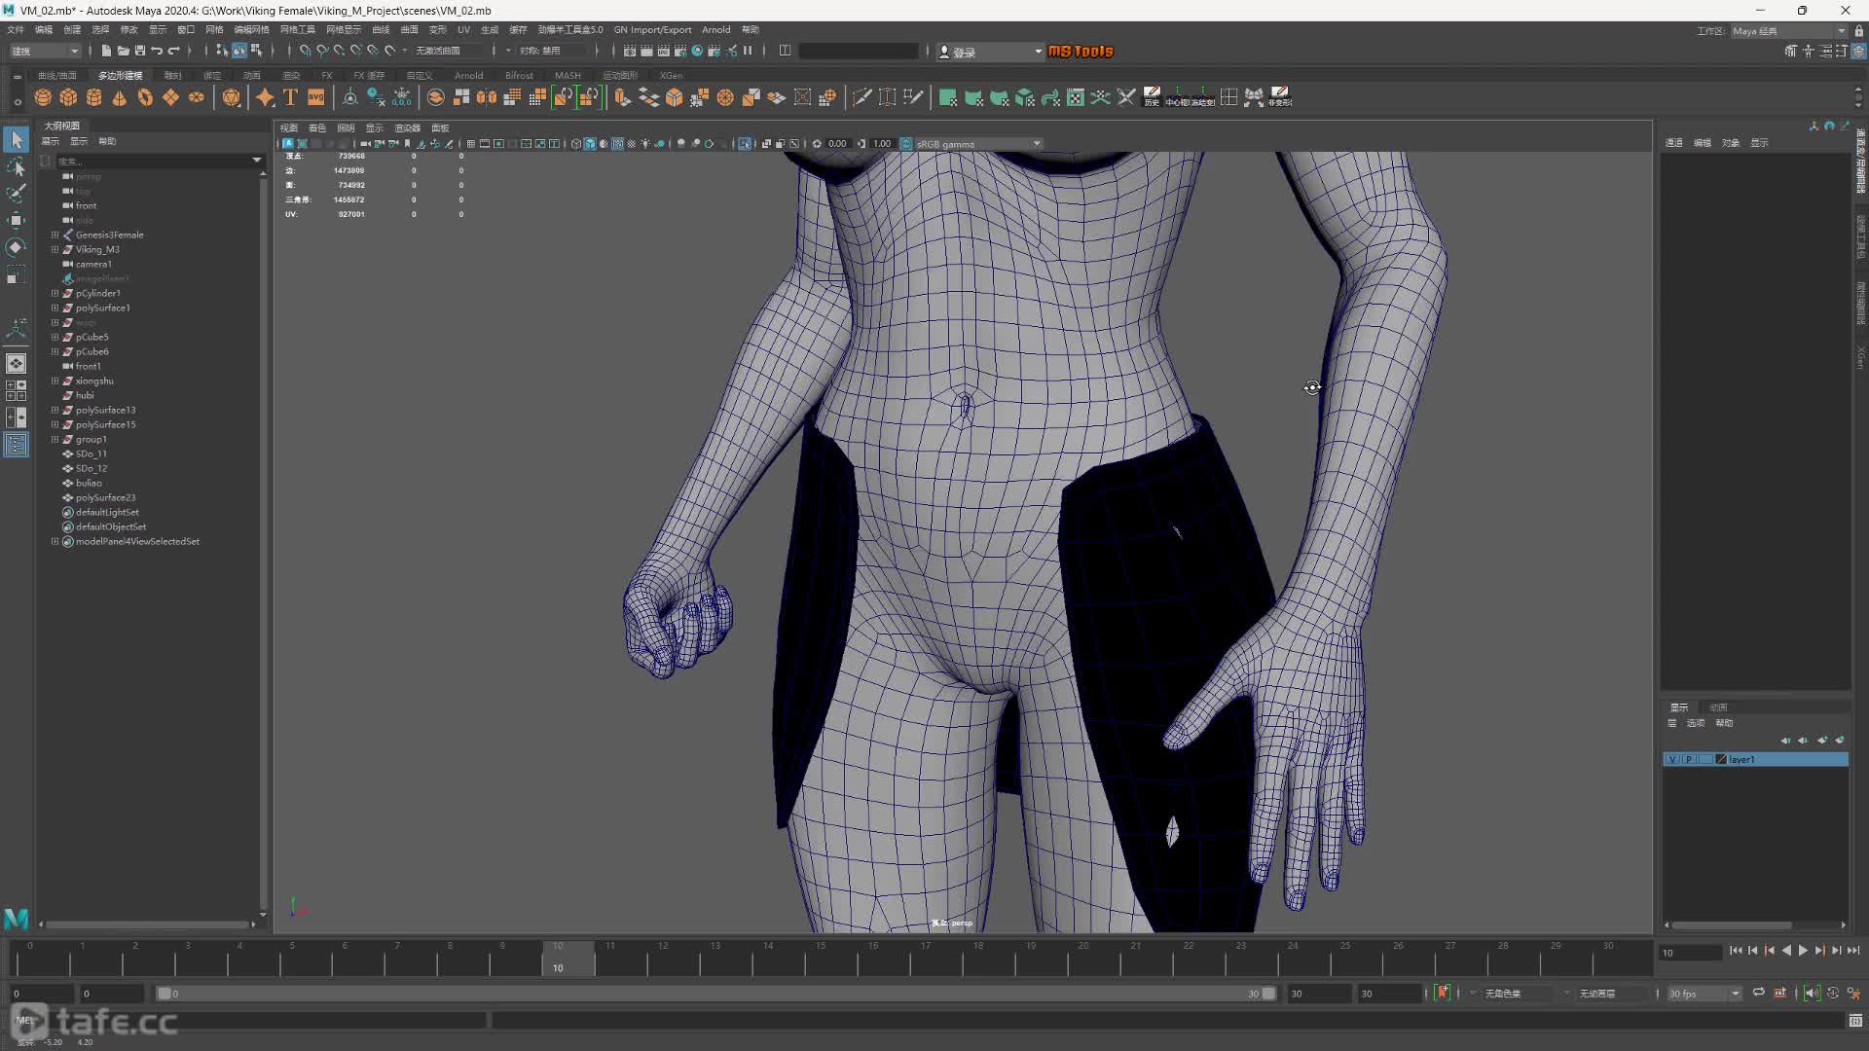Click the step forward one key button
Screen dimensions: 1869x1051
(x=1819, y=951)
